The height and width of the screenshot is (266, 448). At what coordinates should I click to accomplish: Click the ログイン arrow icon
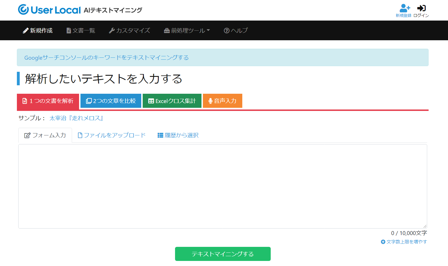pos(421,8)
